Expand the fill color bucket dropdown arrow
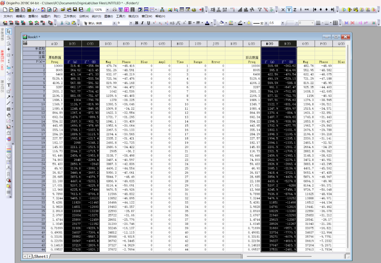This screenshot has height=263, width=381. (x=226, y=23)
